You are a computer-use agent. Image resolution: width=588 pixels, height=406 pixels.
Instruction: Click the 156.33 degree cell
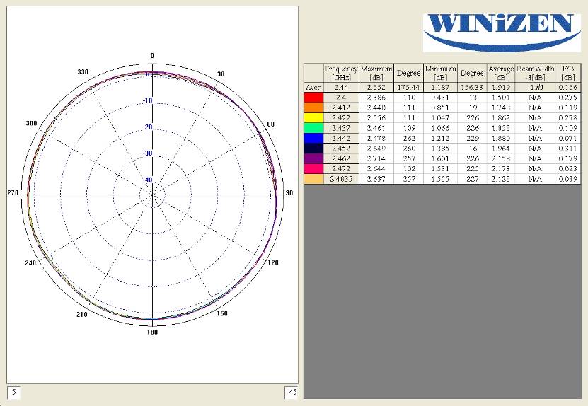point(472,87)
